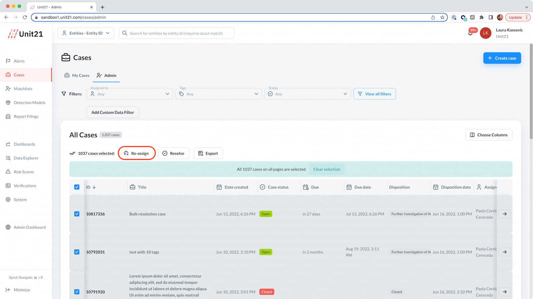The height and width of the screenshot is (299, 533).
Task: Click the share icon in address bar
Action: click(x=433, y=17)
